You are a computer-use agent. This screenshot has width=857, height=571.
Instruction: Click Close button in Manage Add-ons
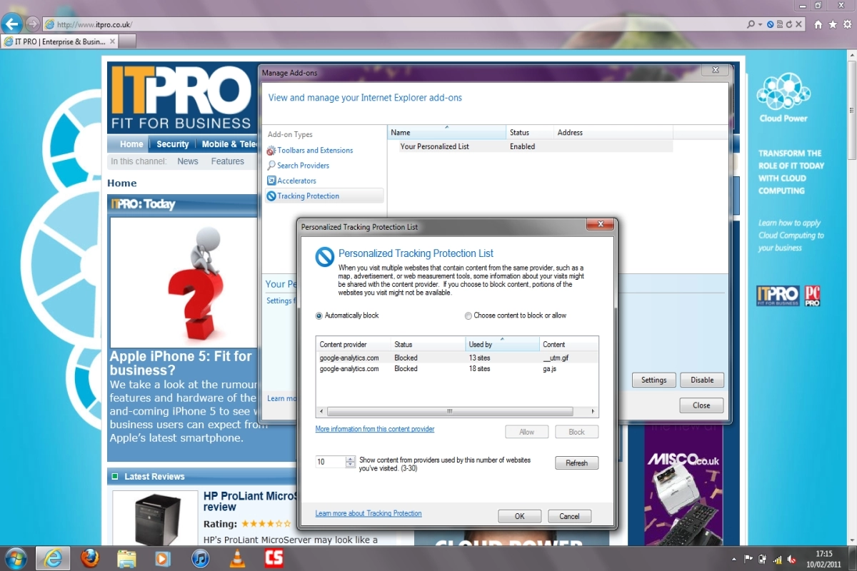tap(702, 405)
